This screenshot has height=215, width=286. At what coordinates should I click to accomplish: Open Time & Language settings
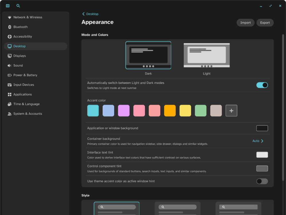click(x=35, y=104)
